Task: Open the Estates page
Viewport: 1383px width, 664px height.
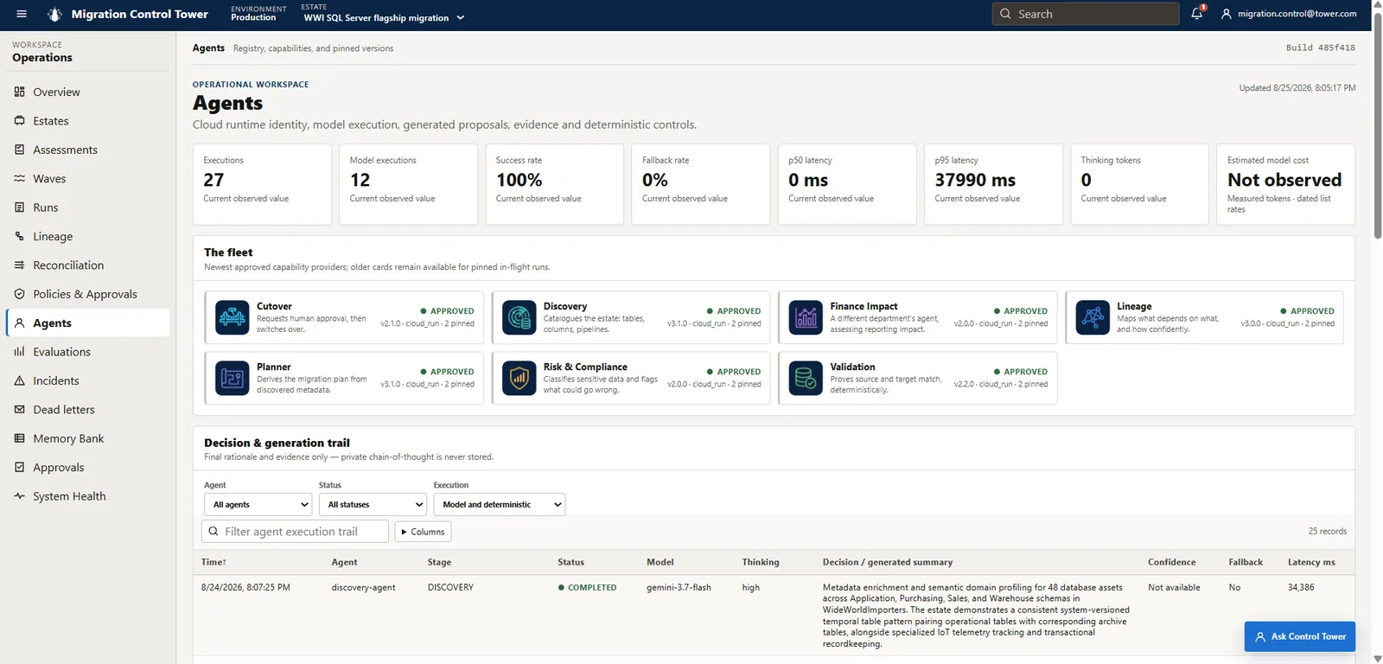Action: [x=88, y=121]
